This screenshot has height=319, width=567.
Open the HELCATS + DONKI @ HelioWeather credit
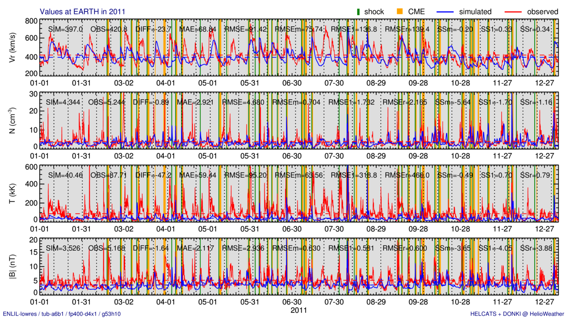coord(517,314)
